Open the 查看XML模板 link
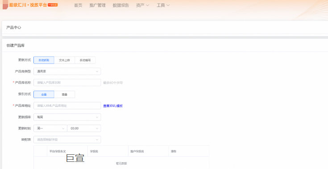Viewport: 328px width, 169px height. click(113, 106)
